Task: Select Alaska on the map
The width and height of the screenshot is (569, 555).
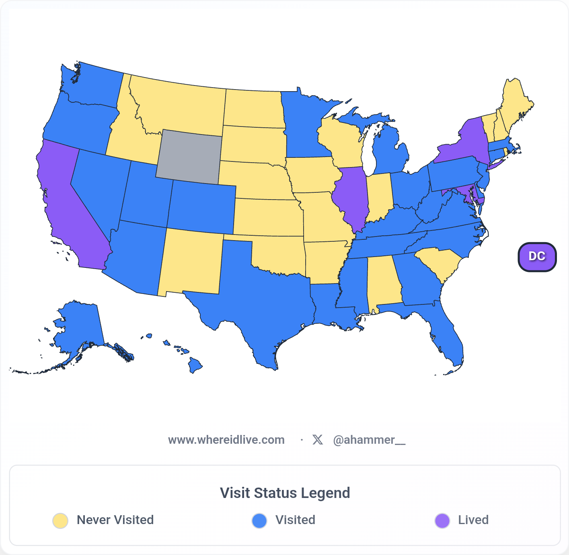Action: click(x=80, y=325)
